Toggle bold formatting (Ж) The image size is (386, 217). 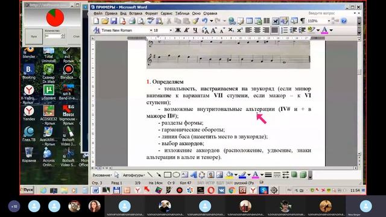[x=177, y=30]
